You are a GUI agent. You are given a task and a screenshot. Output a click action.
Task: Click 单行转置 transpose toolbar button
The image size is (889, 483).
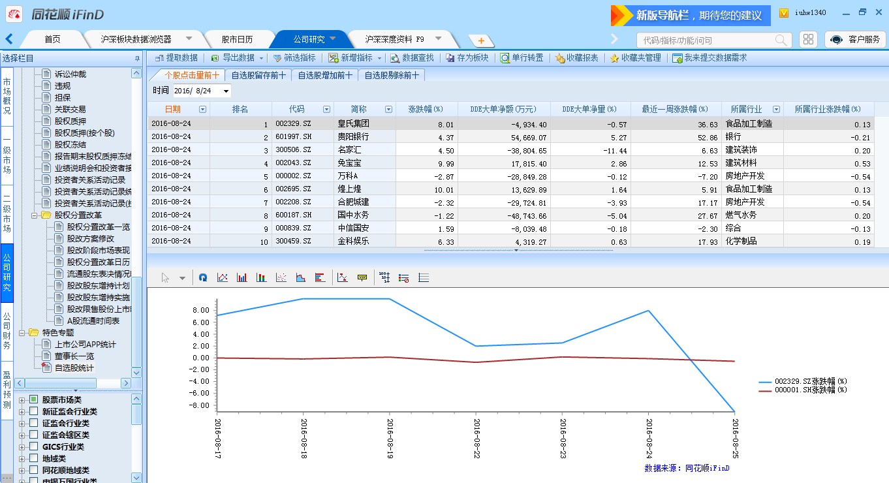point(522,58)
